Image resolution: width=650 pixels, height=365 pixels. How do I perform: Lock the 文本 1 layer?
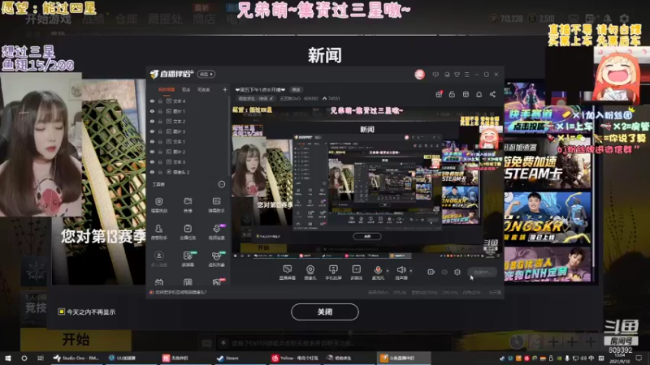coord(160,141)
